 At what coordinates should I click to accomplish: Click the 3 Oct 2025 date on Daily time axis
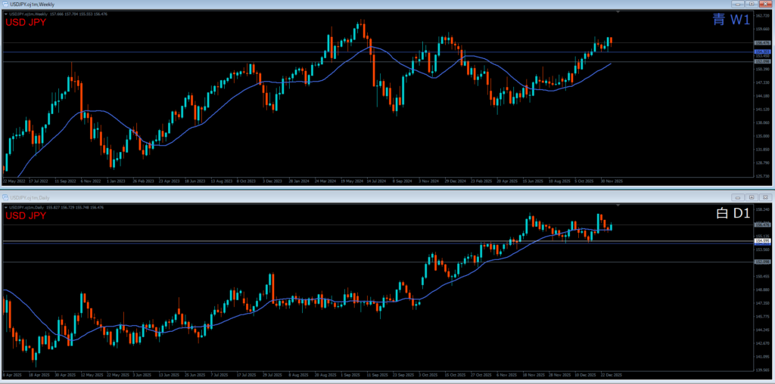click(428, 374)
